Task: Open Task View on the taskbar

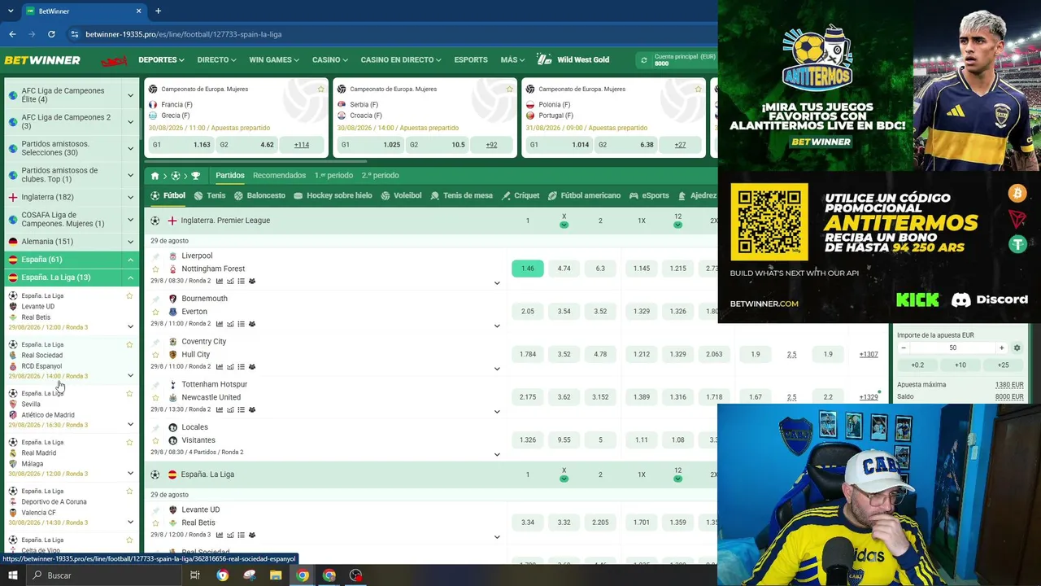Action: (x=195, y=575)
